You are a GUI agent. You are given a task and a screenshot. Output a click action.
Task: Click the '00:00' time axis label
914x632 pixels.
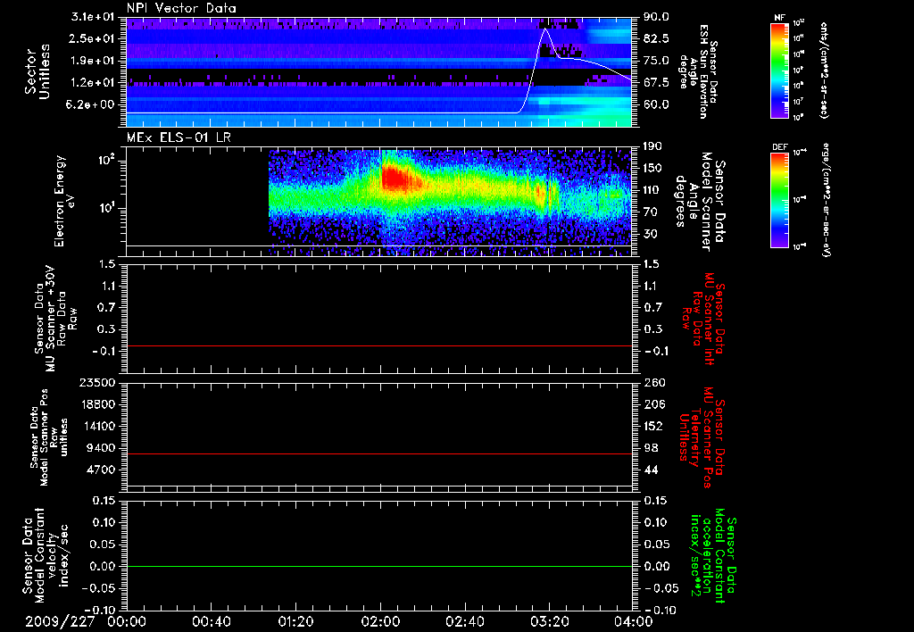click(x=127, y=621)
